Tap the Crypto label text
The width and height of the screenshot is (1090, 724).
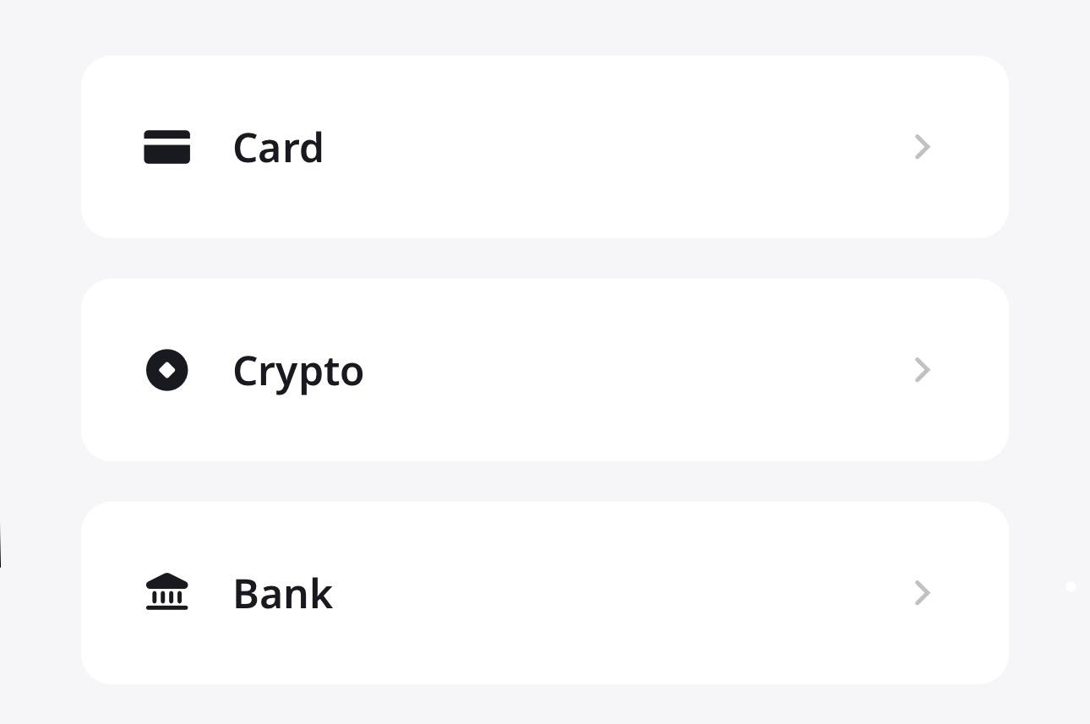click(x=297, y=372)
